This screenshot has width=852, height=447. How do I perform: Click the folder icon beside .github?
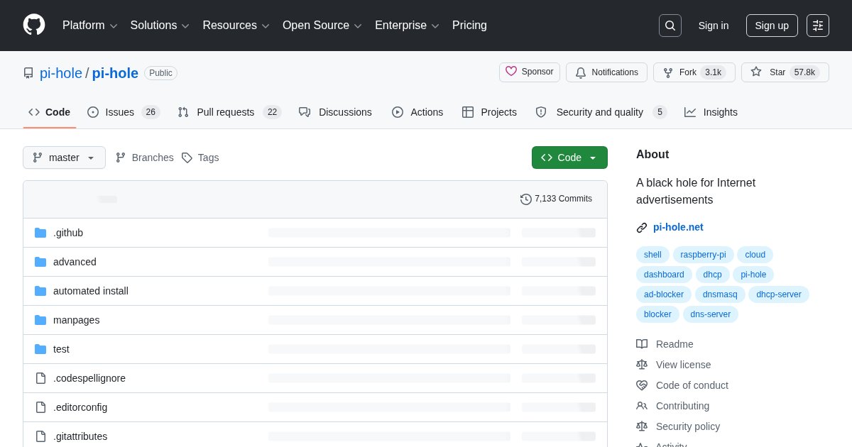tap(40, 233)
